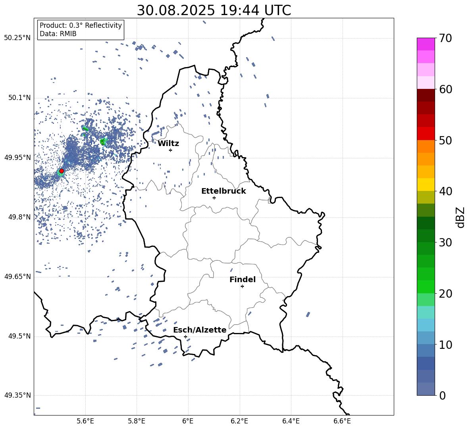Click the 49.95°N latitude label
The height and width of the screenshot is (429, 470).
coord(17,158)
